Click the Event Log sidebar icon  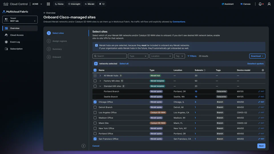[6, 42]
